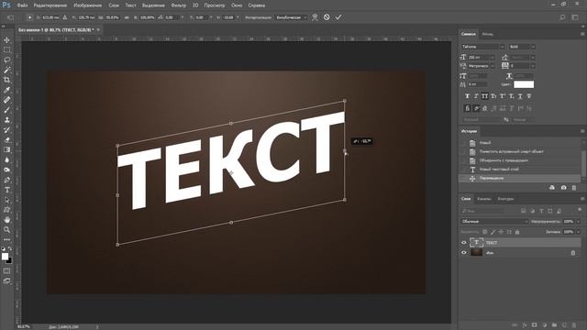Image resolution: width=587 pixels, height=330 pixels.
Task: Hide the background Фон layer
Action: [x=464, y=253]
